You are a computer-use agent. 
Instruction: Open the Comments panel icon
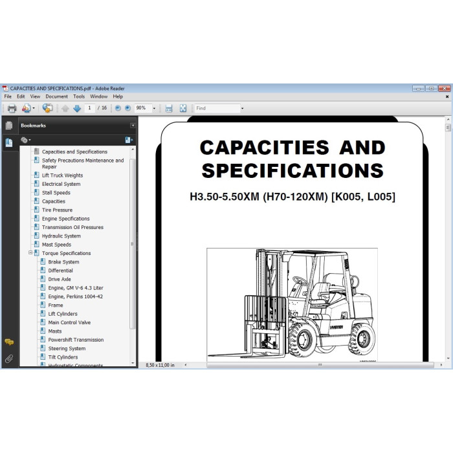point(9,342)
